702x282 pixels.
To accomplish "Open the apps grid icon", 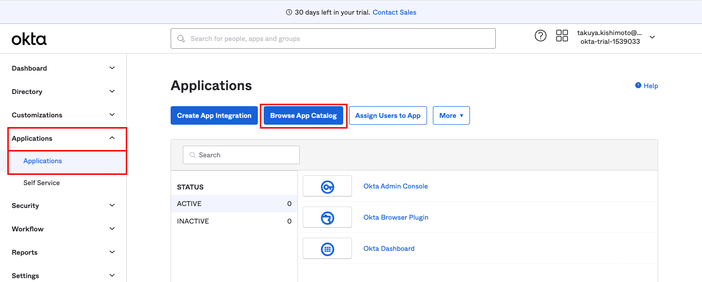I will [x=562, y=36].
